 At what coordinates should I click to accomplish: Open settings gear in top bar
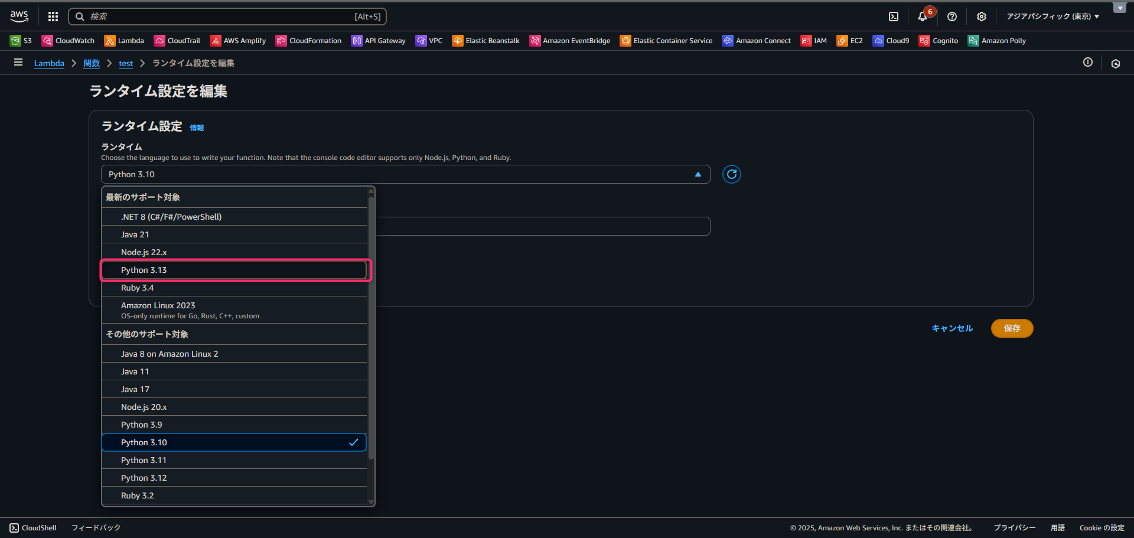point(981,17)
